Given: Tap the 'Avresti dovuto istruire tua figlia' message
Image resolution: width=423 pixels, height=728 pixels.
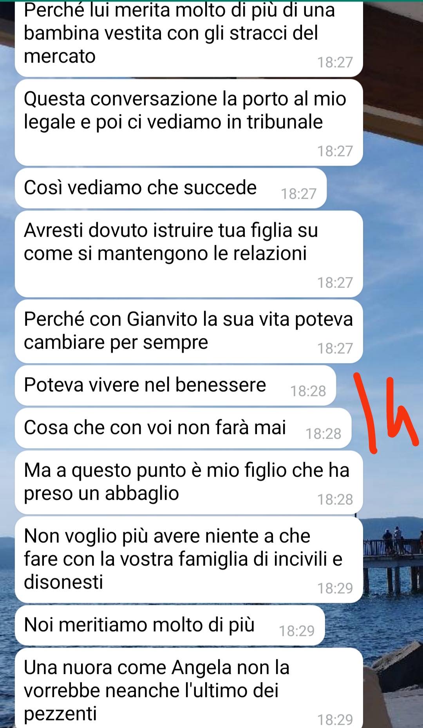Looking at the screenshot, I should [x=189, y=254].
